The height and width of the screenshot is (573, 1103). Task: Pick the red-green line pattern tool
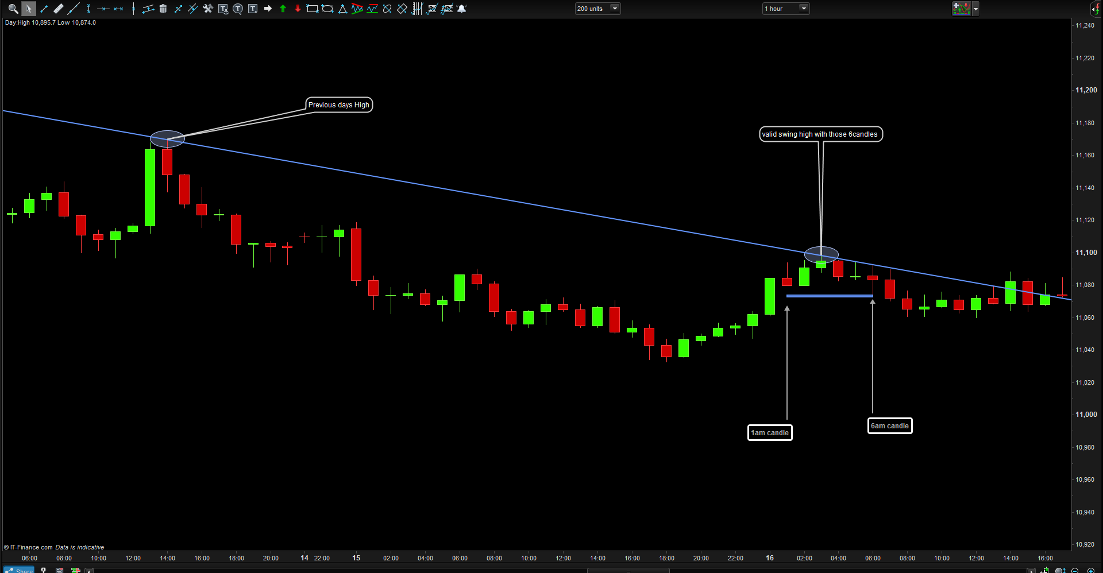(372, 9)
